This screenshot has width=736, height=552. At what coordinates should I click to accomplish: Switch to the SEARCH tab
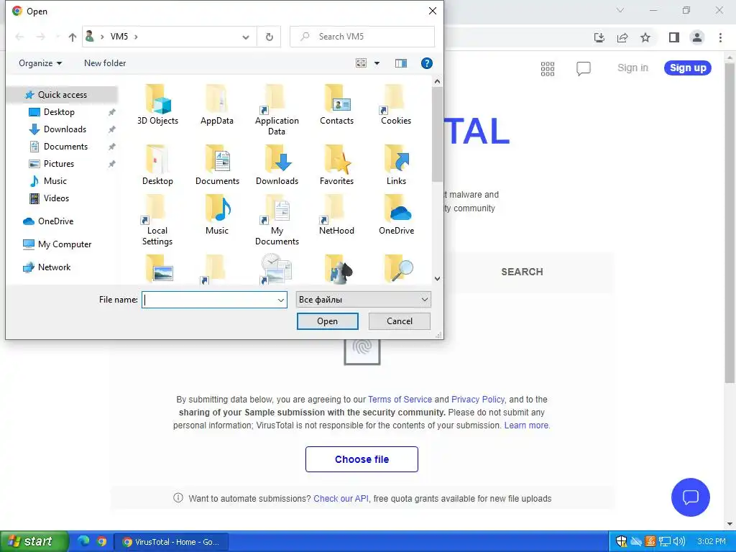(x=522, y=272)
